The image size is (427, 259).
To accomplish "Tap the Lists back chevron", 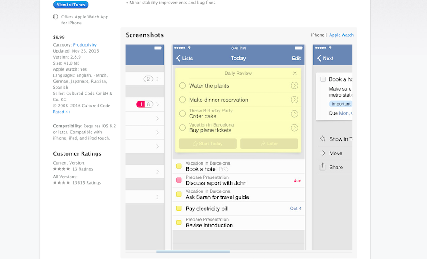I will click(178, 59).
